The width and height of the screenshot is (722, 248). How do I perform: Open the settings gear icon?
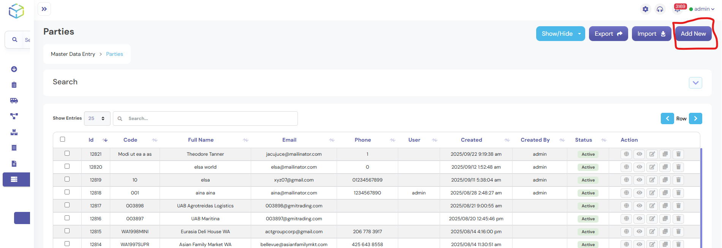coord(645,9)
